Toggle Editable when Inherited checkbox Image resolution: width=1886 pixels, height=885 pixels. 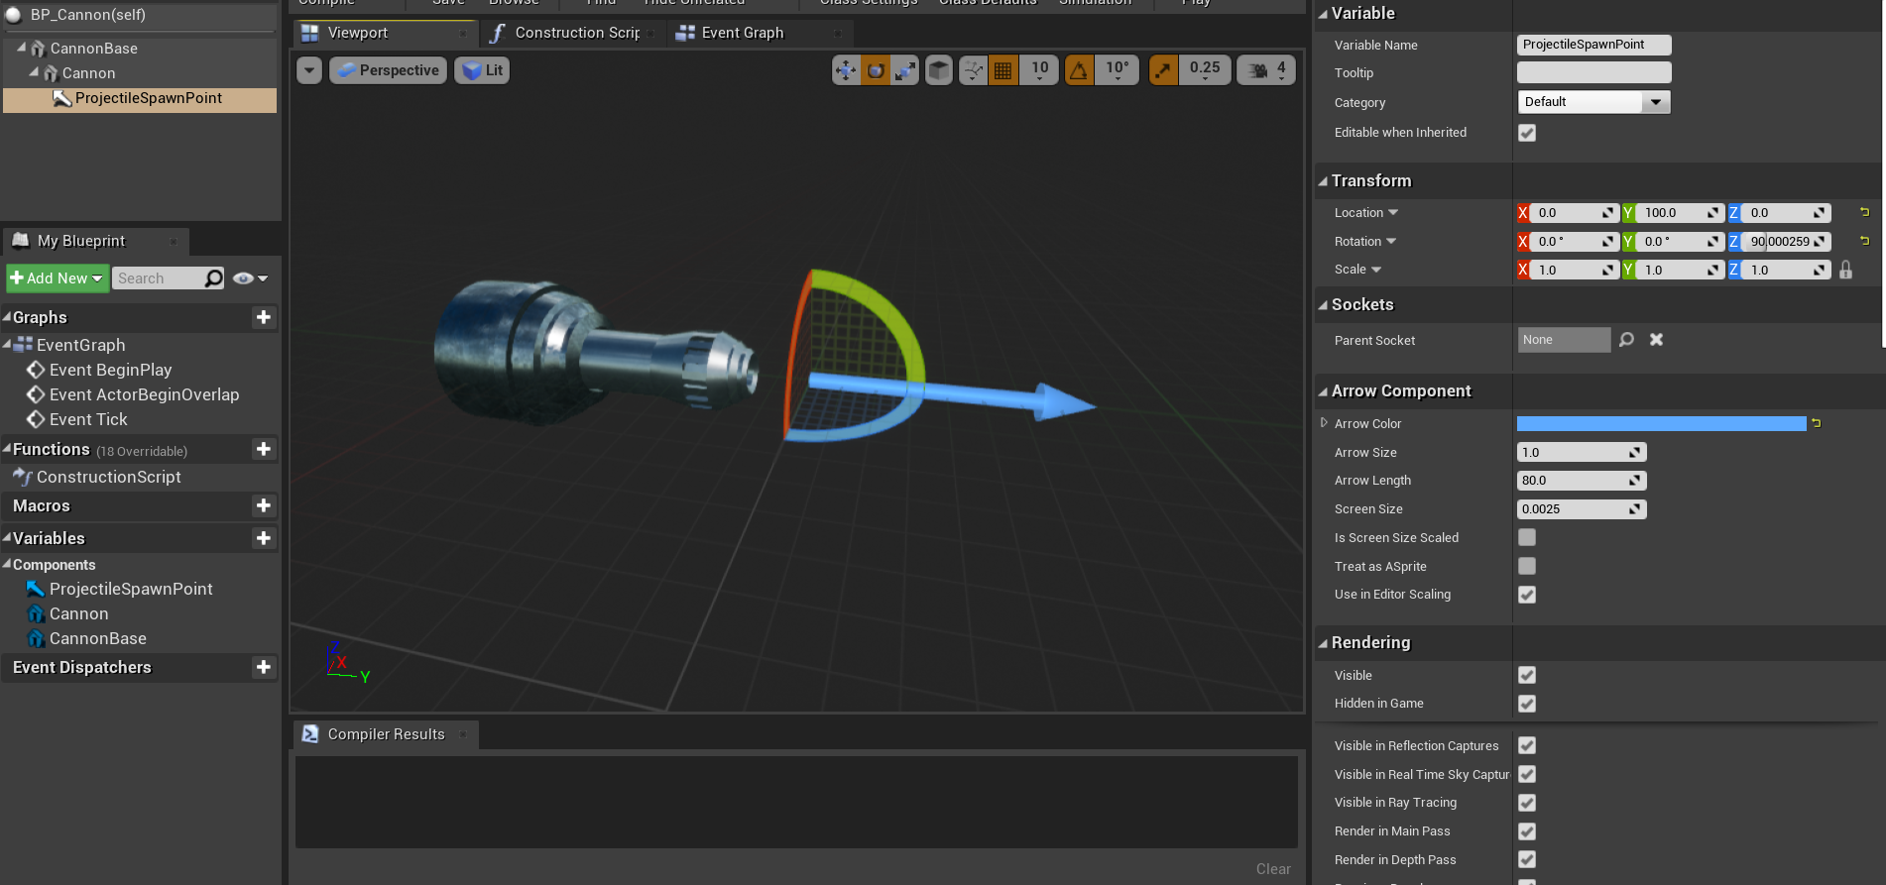click(x=1527, y=133)
